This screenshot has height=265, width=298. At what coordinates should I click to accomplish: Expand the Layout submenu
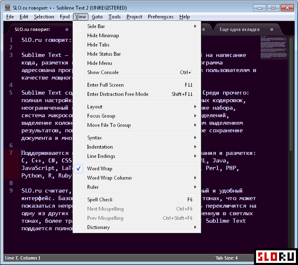[137, 107]
